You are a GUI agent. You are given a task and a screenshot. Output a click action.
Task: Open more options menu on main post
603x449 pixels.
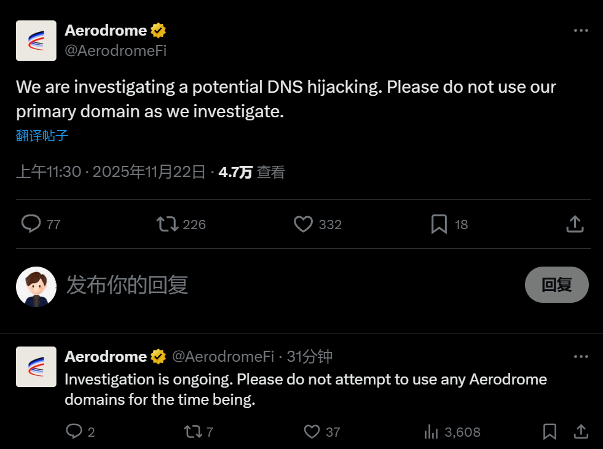click(x=581, y=31)
